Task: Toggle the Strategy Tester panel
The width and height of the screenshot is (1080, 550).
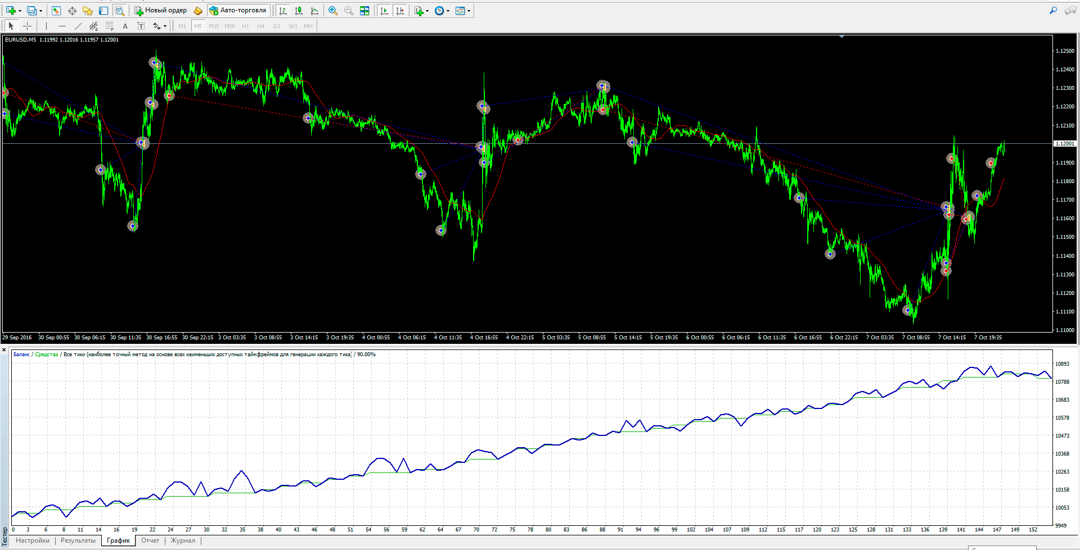Action: pos(119,11)
